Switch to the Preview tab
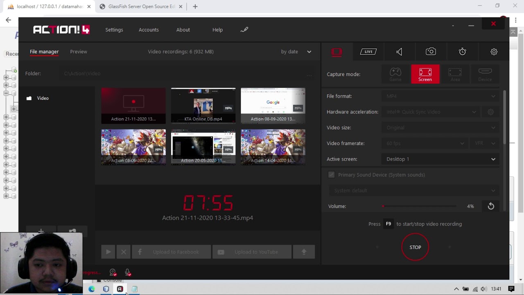This screenshot has width=524, height=295. click(79, 52)
